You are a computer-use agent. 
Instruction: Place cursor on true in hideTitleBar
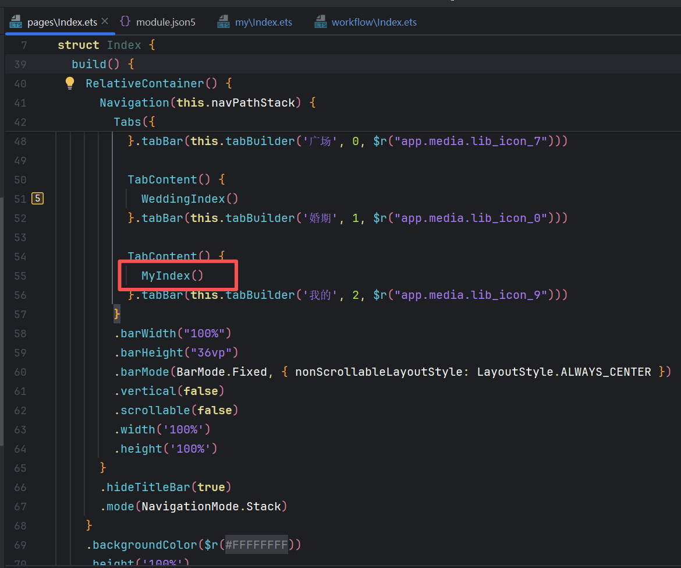click(x=211, y=487)
